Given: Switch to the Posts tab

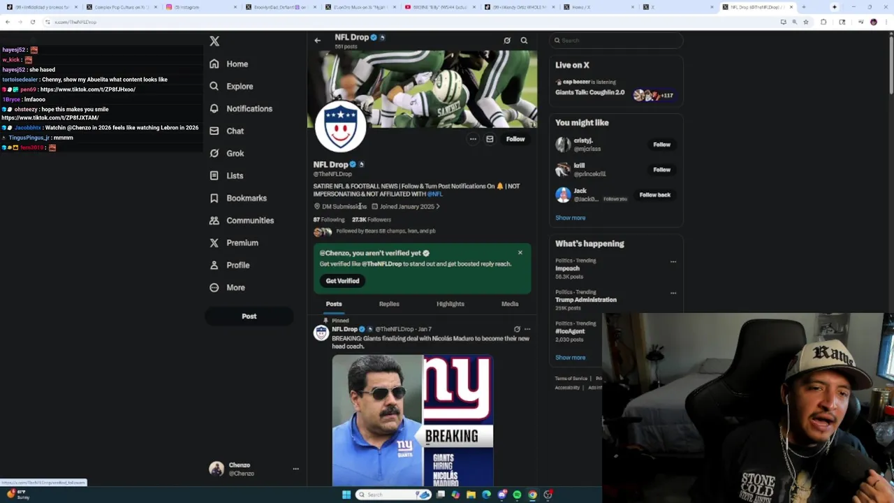Looking at the screenshot, I should click(334, 304).
